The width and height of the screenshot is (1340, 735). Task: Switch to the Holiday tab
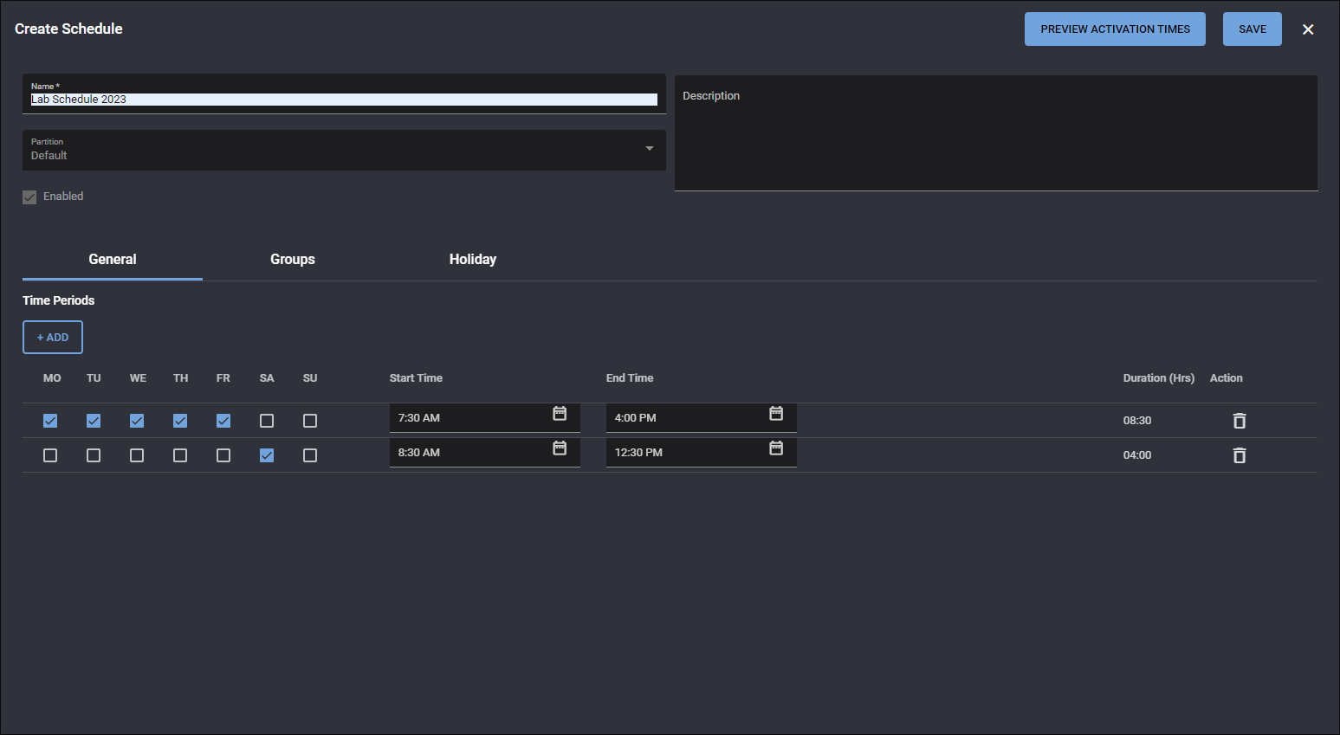click(473, 260)
